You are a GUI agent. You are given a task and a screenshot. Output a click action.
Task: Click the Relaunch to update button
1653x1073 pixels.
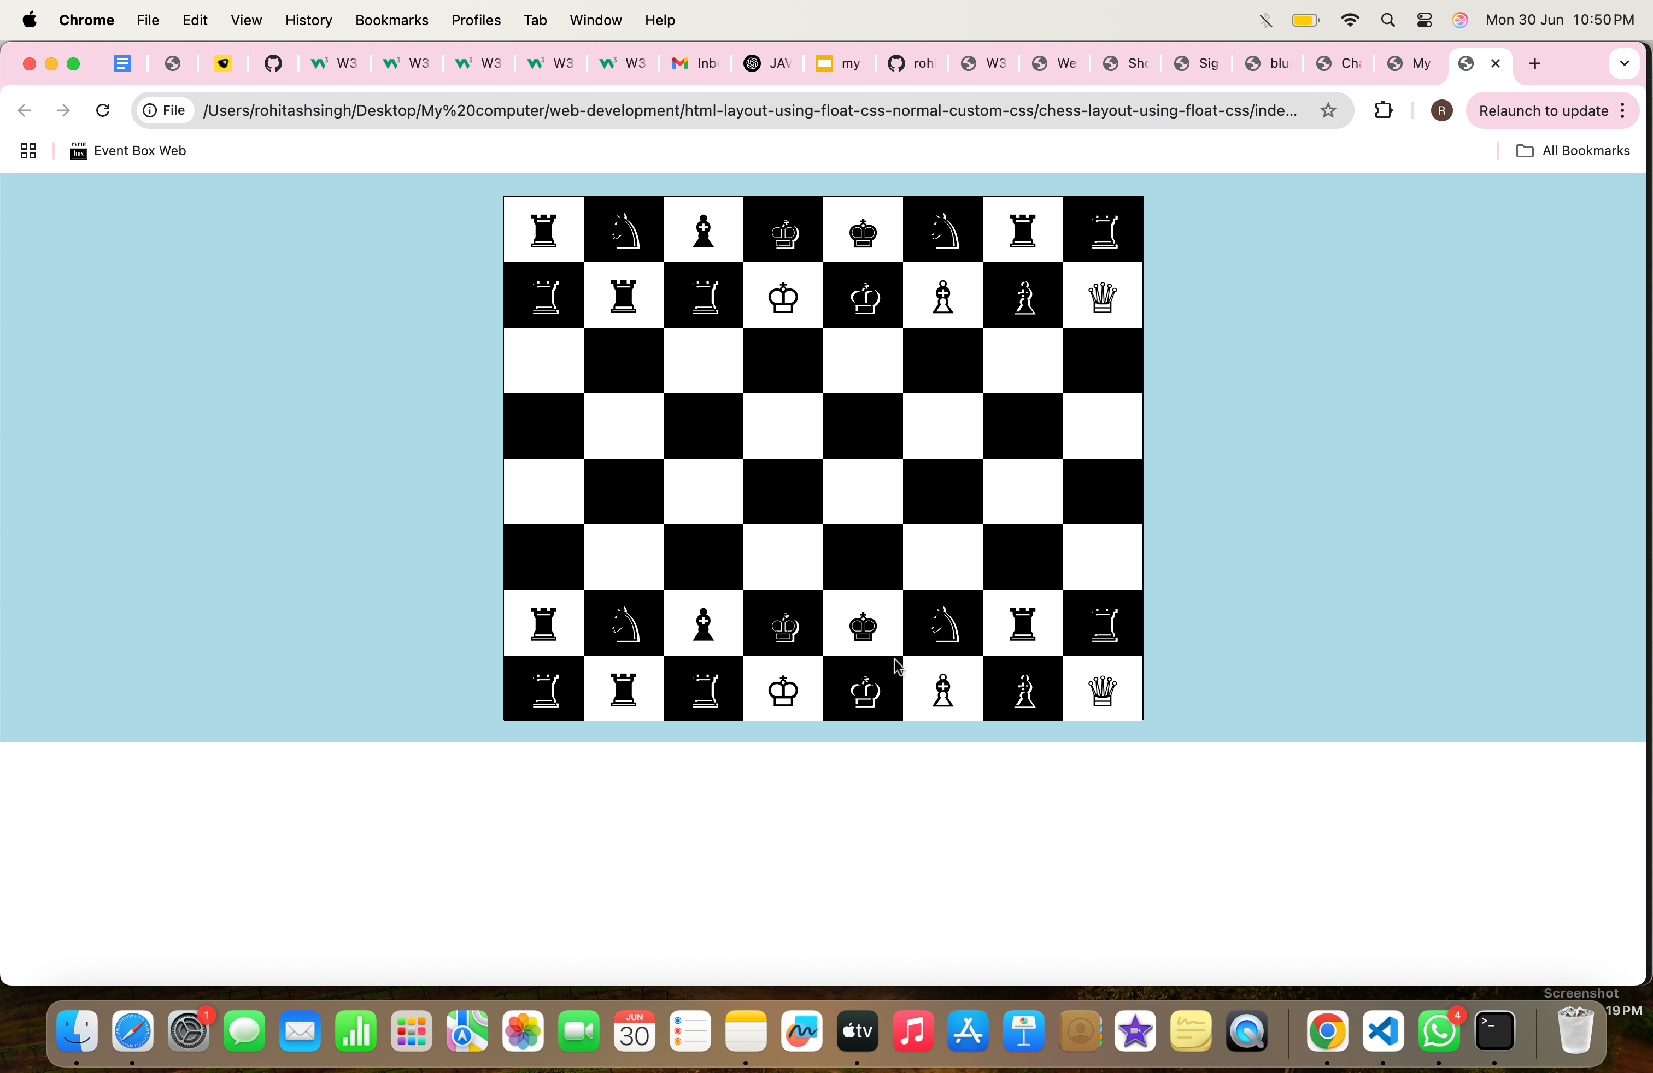tap(1543, 110)
